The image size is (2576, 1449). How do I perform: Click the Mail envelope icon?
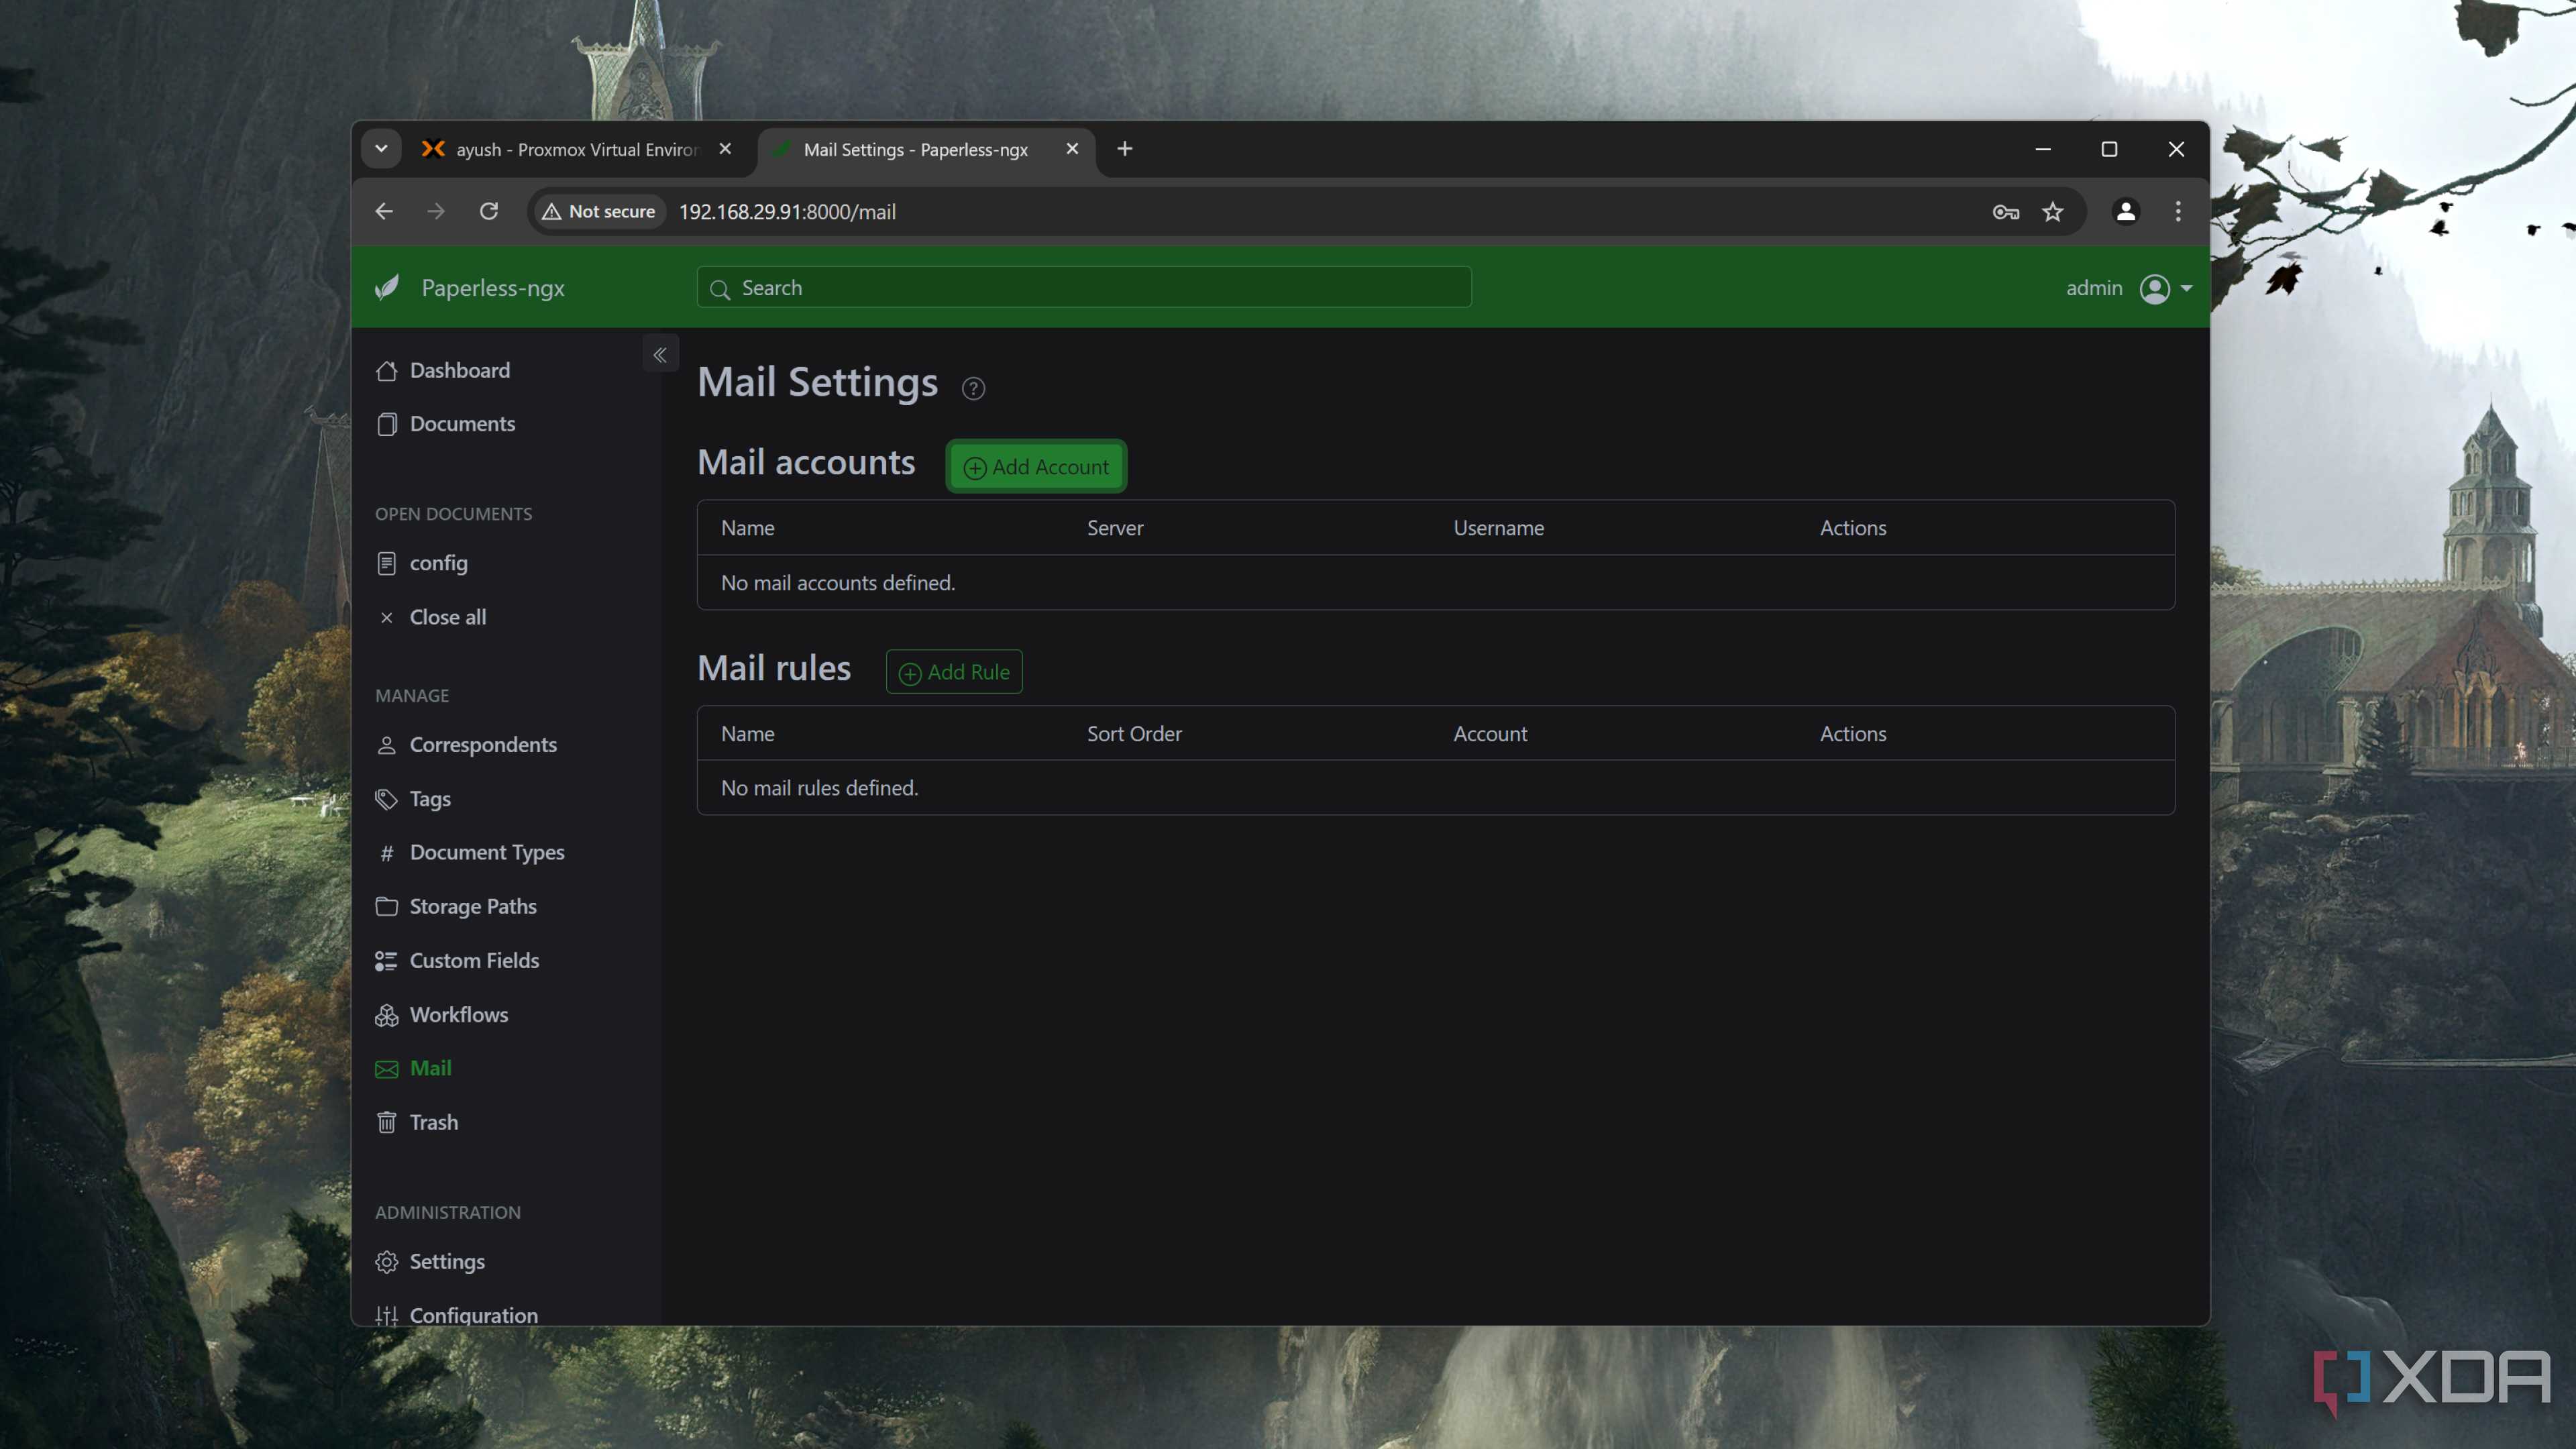click(387, 1069)
